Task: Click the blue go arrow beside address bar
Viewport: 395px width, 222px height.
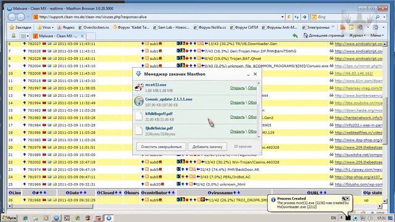Action: tap(304, 17)
